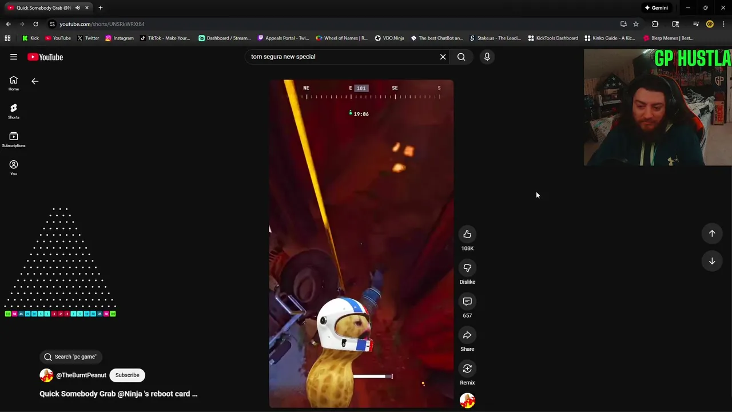Screen dimensions: 732x412
Task: Open the Stake.us bookmark
Action: click(495, 38)
